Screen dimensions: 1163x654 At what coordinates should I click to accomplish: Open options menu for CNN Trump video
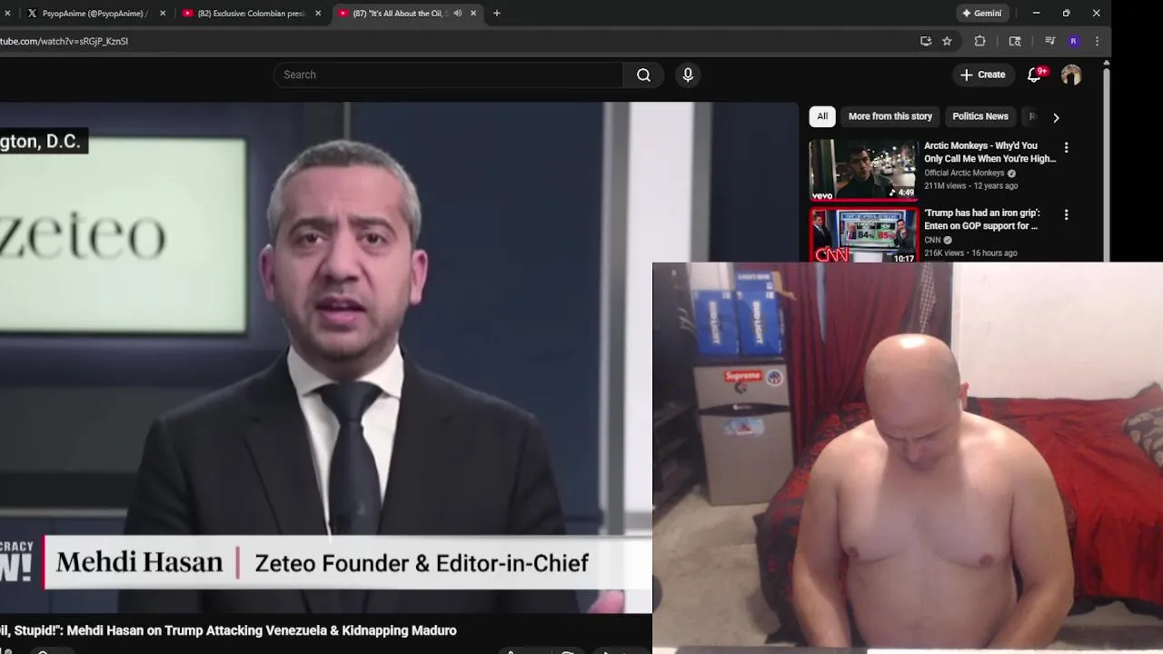click(x=1066, y=214)
